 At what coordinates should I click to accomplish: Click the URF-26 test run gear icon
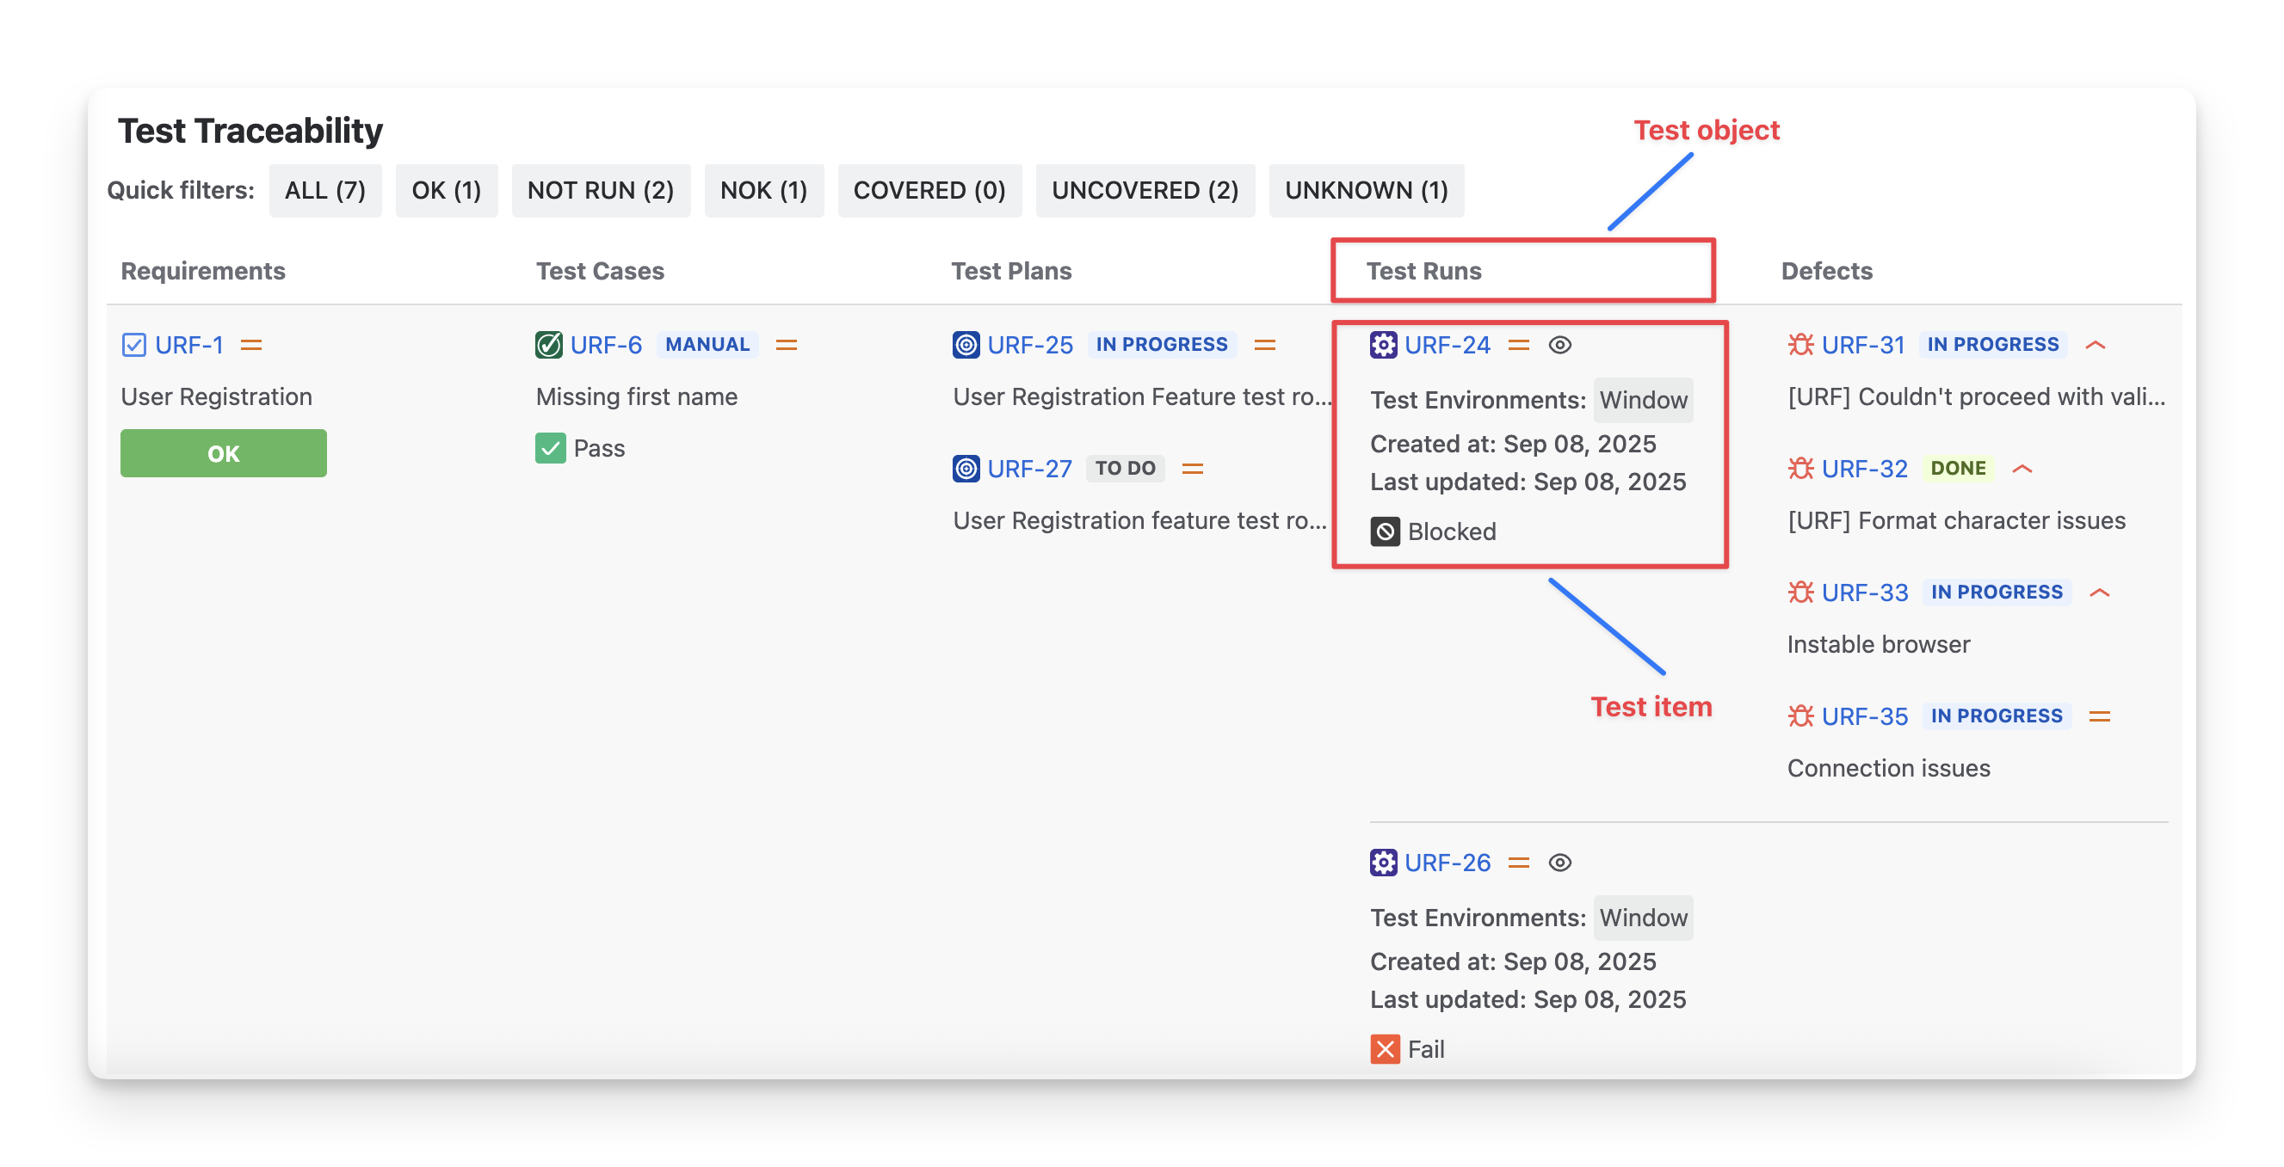1383,863
